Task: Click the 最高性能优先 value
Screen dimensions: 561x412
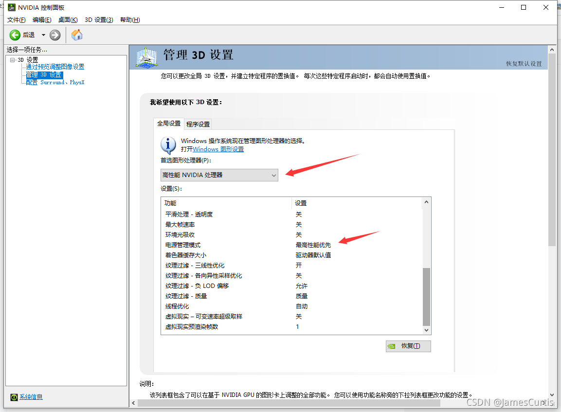Action: (x=313, y=245)
